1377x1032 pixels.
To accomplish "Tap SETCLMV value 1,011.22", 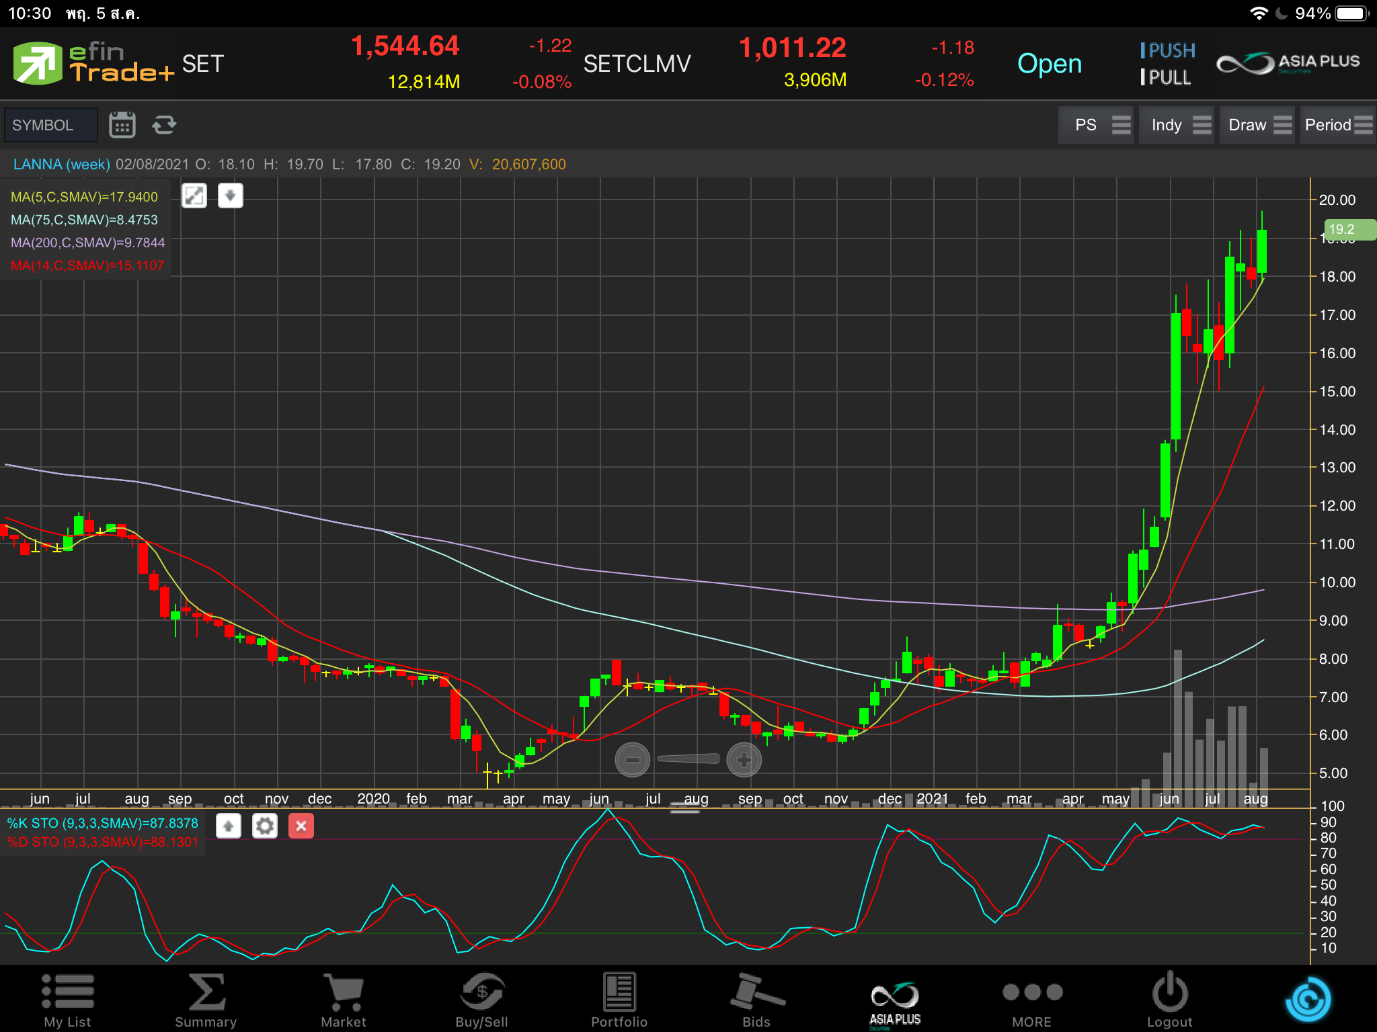I will pyautogui.click(x=793, y=48).
